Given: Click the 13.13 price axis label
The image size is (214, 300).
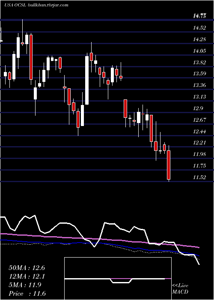Looking at the screenshot, I should coord(199,96).
